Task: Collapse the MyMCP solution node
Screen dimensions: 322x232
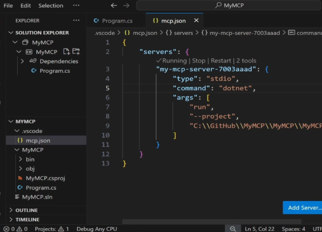Action: [15, 42]
